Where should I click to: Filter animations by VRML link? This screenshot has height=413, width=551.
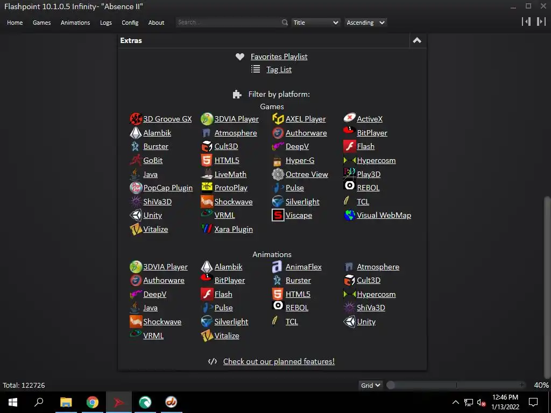pos(153,336)
